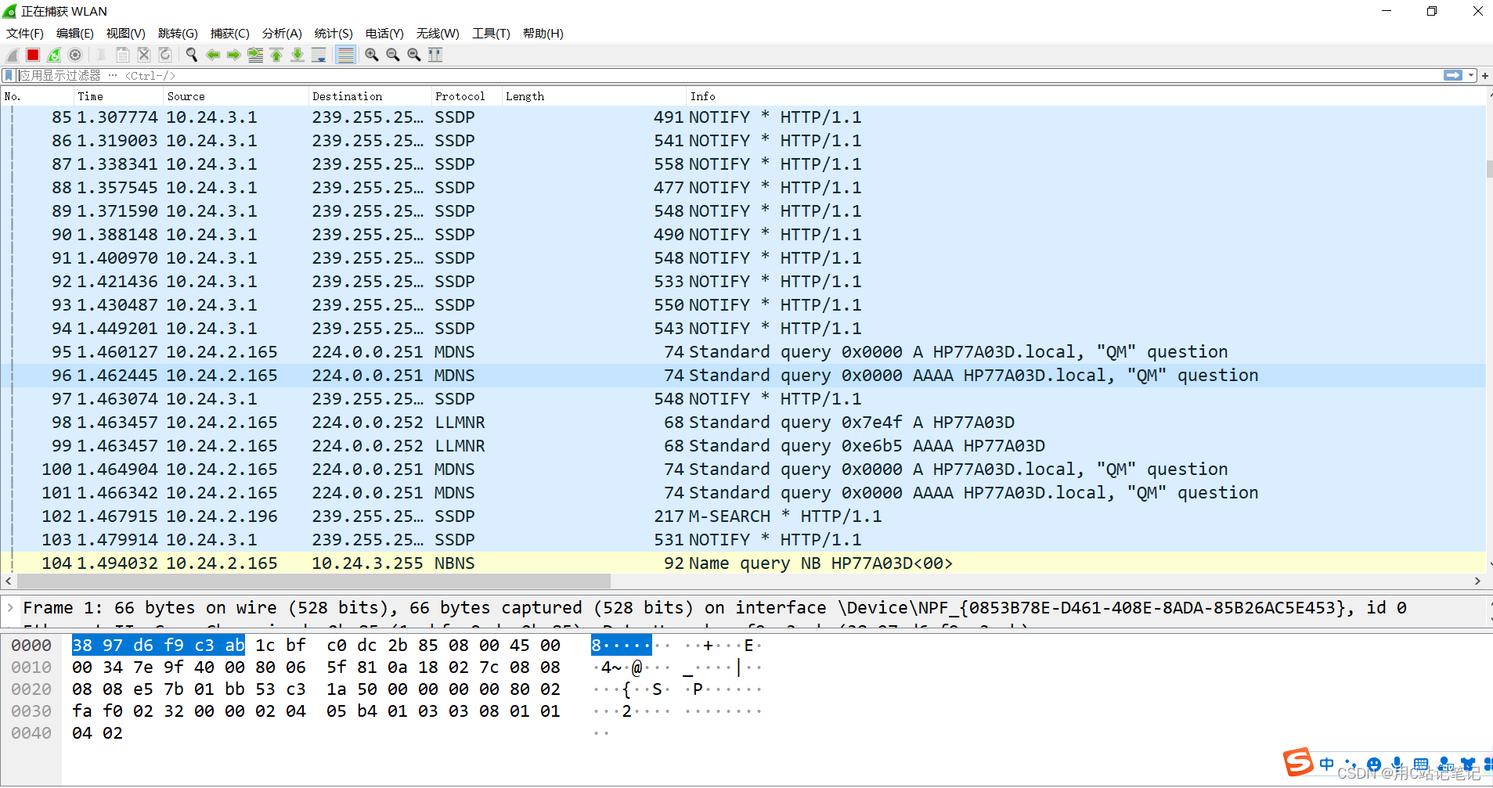The width and height of the screenshot is (1493, 788).
Task: Open the 工具(T) menu
Action: click(x=491, y=33)
